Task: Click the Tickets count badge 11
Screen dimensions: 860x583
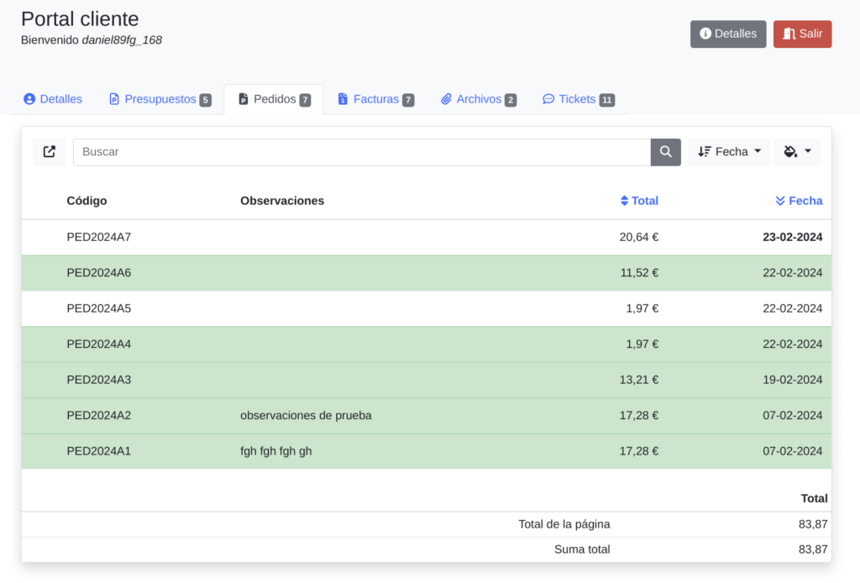Action: (x=607, y=100)
